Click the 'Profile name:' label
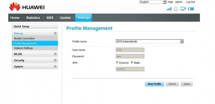This screenshot has width=215, height=104. coord(80,41)
